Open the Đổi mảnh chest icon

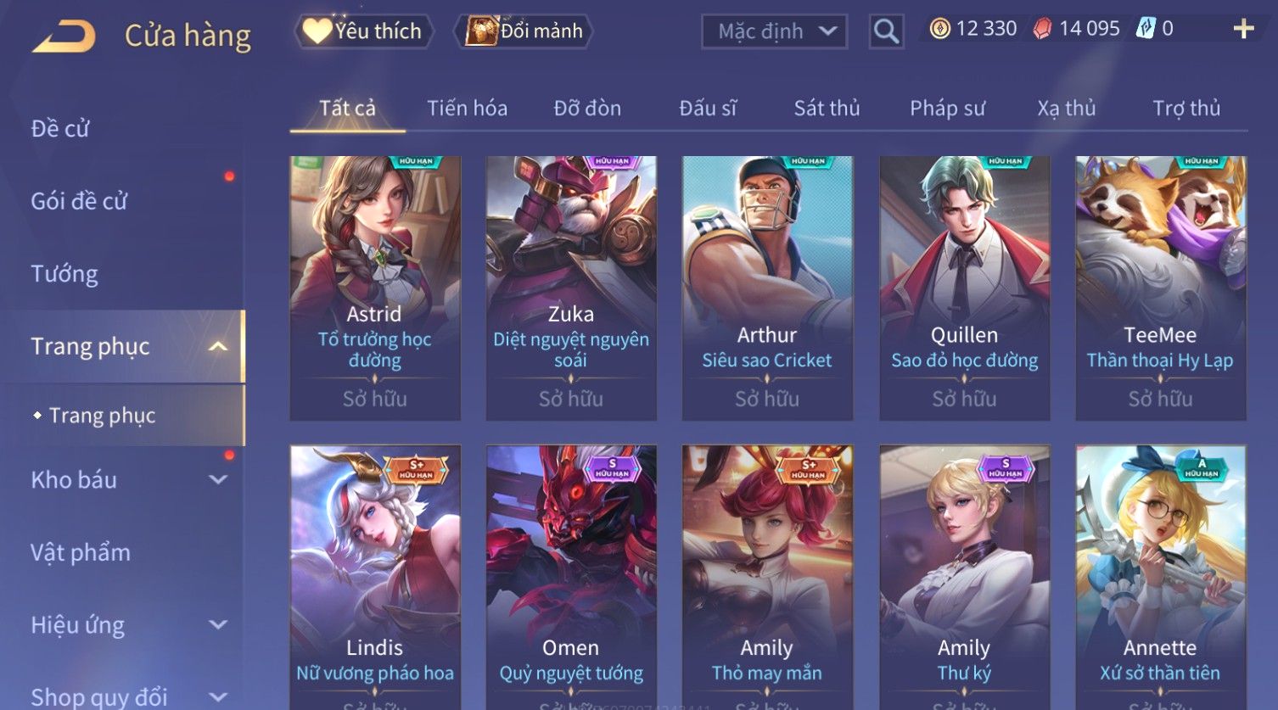tap(481, 31)
